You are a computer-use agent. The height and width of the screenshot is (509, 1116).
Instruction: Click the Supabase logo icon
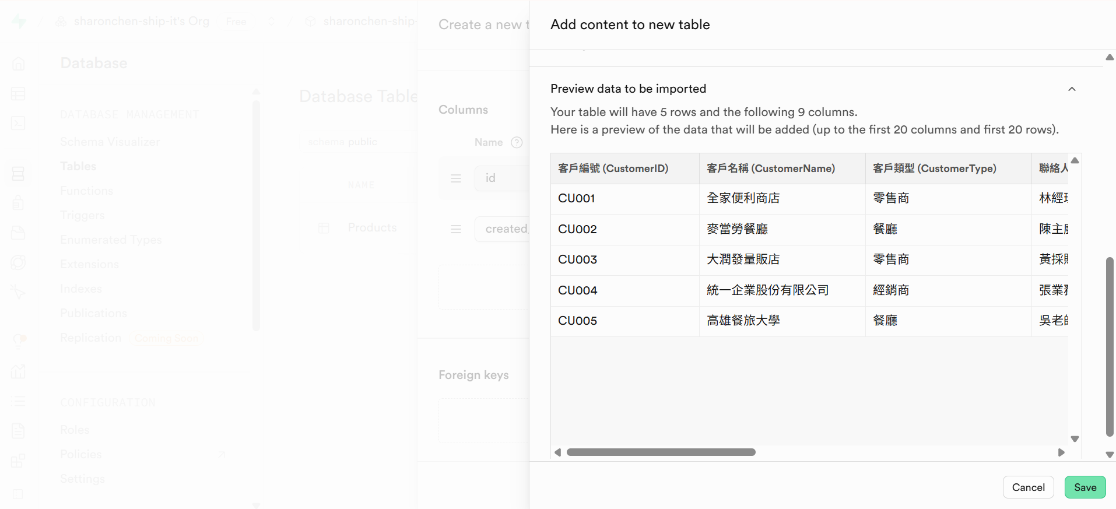(19, 22)
